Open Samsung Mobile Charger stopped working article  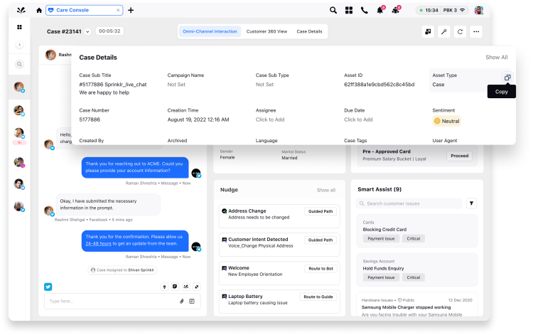coord(406,307)
